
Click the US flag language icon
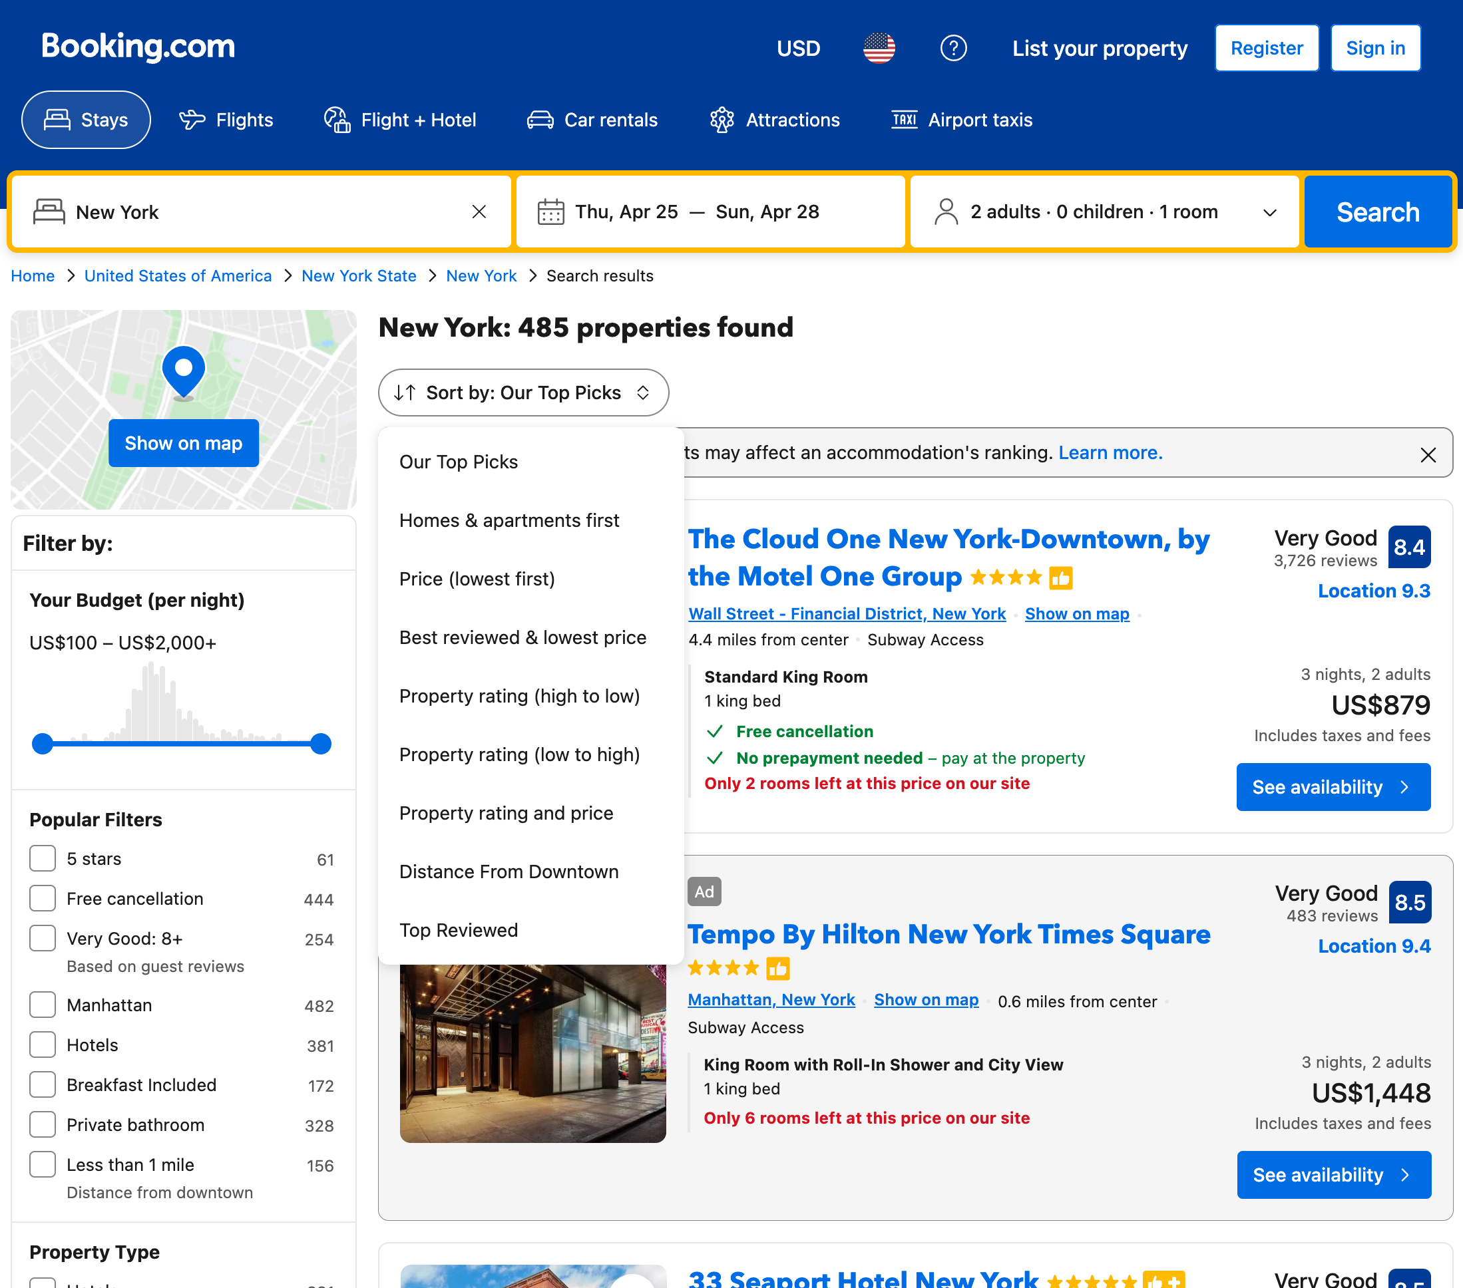879,48
